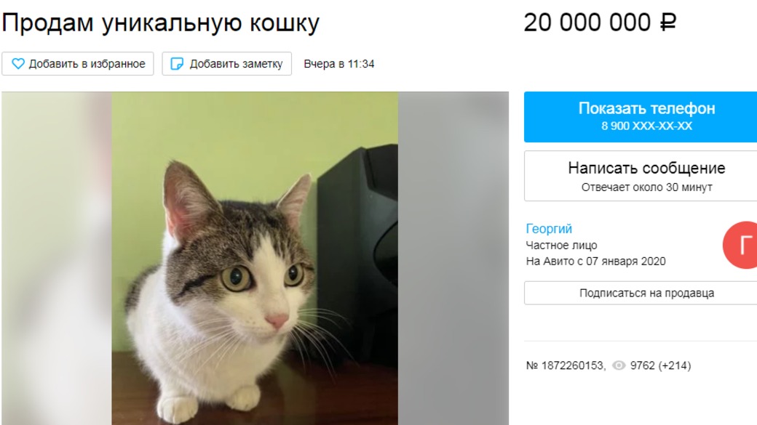757x425 pixels.
Task: Click the posting time Вчера в 11:34
Action: [339, 64]
